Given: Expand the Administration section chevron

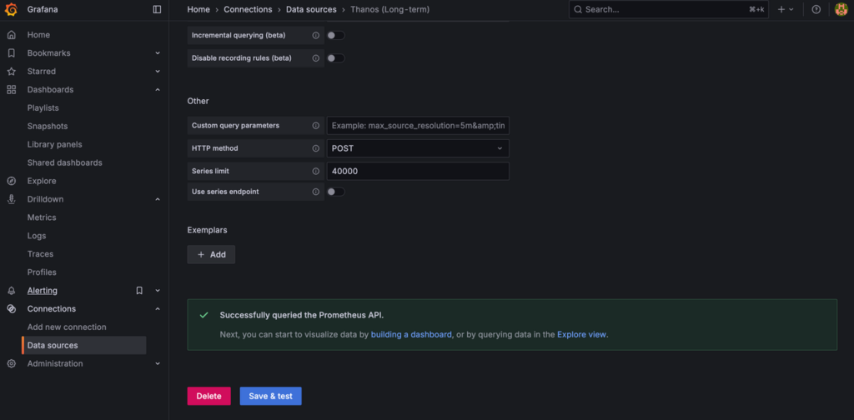Looking at the screenshot, I should tap(158, 363).
